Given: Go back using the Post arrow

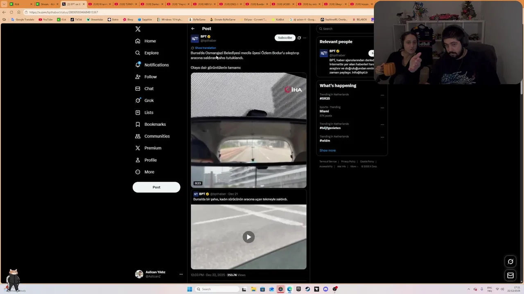Looking at the screenshot, I should pyautogui.click(x=193, y=29).
